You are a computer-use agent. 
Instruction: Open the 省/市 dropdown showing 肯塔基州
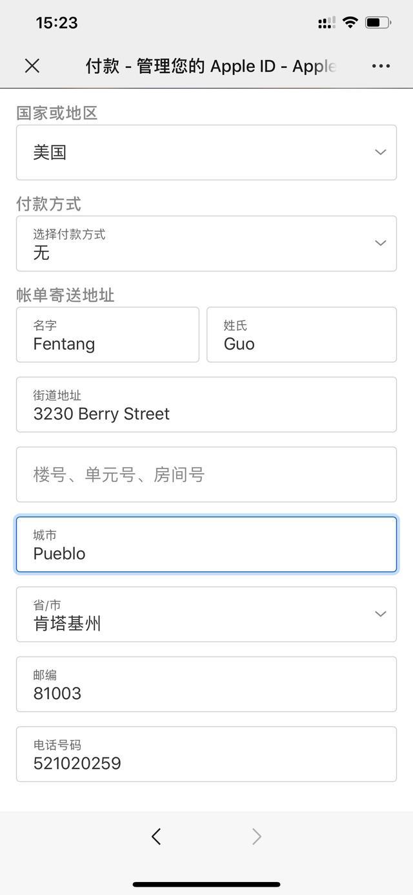coord(206,614)
